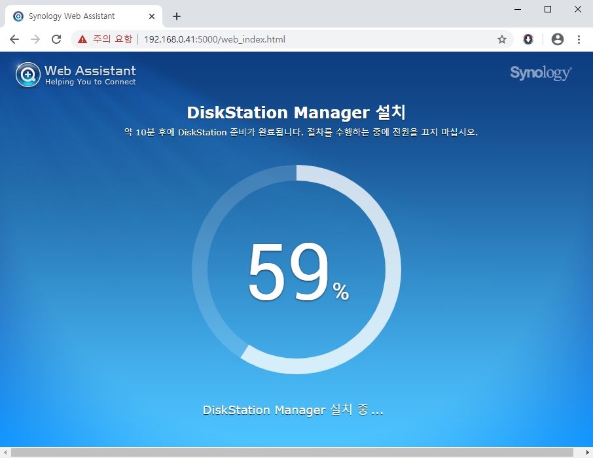Click the Synology favicon in the tab
The width and height of the screenshot is (593, 458).
[18, 16]
